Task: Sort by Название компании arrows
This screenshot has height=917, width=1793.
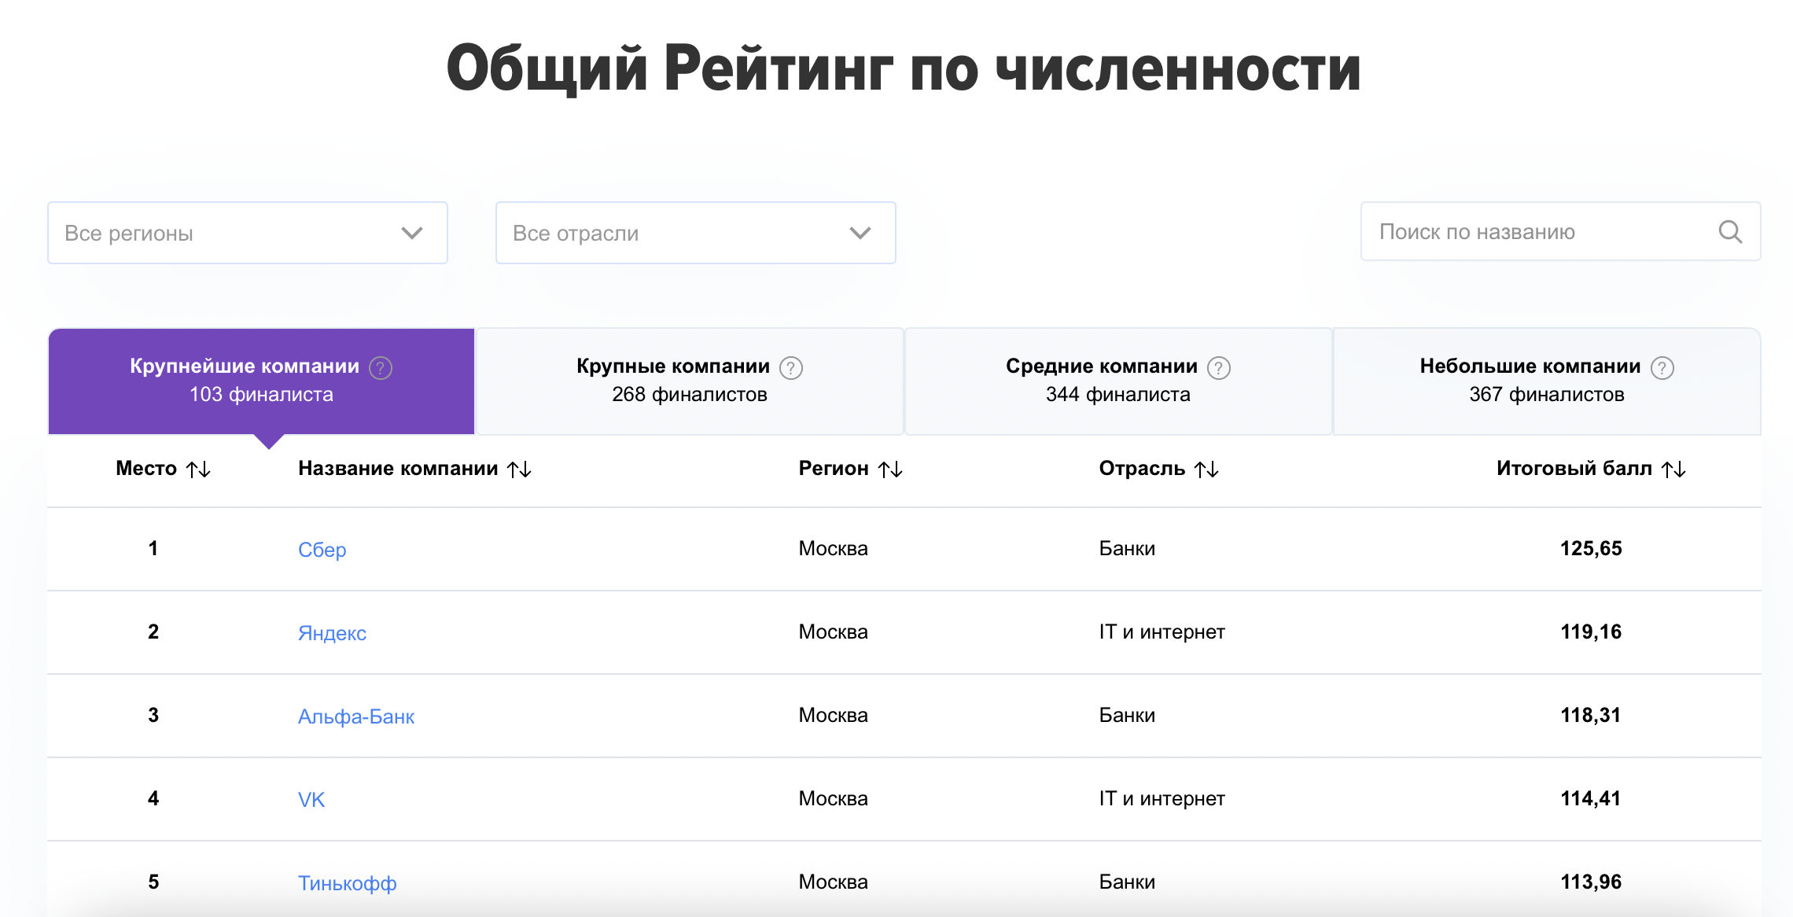Action: pyautogui.click(x=519, y=470)
